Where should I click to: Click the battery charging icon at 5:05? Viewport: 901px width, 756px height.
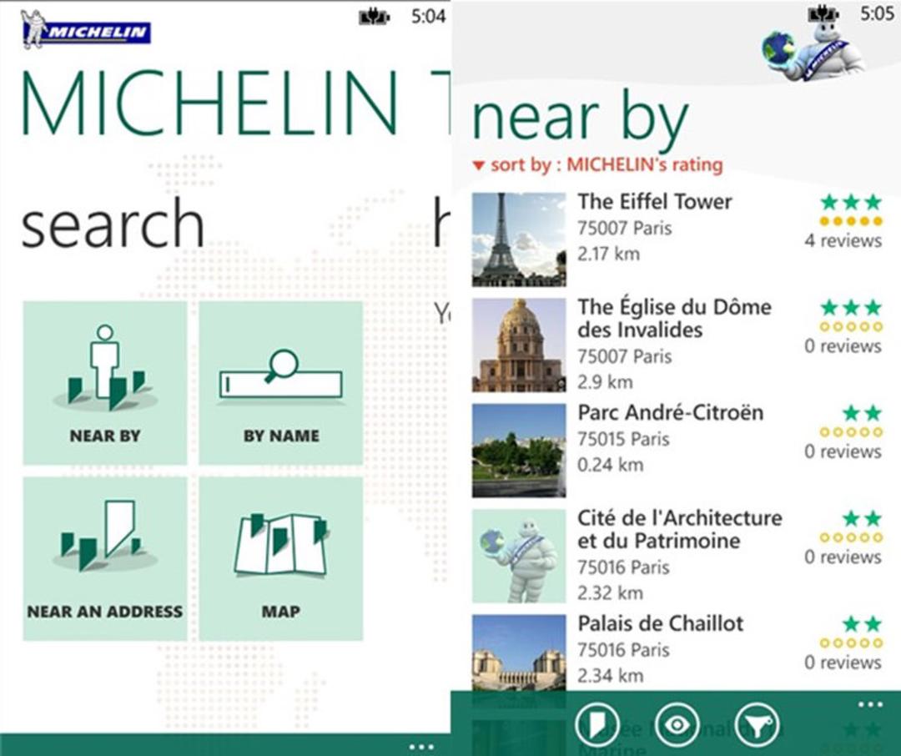pos(823,14)
